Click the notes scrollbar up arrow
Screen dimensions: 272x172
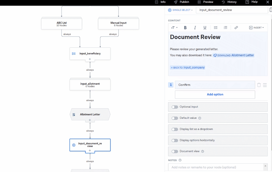265,166
